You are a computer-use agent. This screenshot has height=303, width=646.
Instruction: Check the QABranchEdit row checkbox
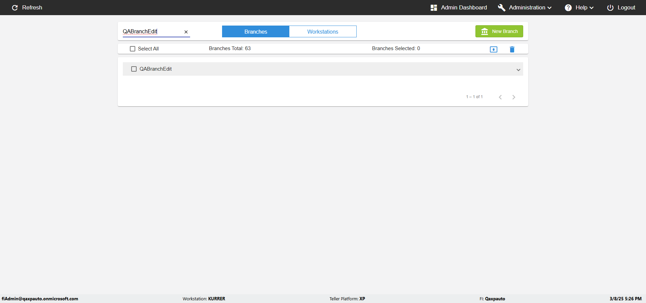point(134,69)
